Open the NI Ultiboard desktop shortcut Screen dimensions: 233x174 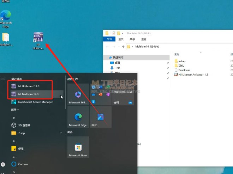[x=38, y=41]
